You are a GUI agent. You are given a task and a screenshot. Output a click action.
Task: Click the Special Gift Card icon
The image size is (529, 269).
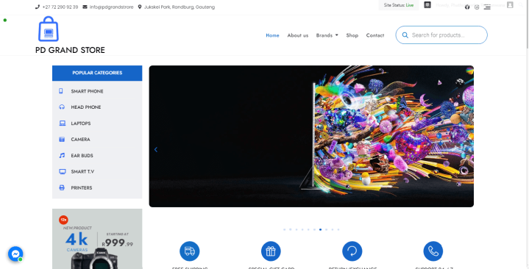coord(271,251)
